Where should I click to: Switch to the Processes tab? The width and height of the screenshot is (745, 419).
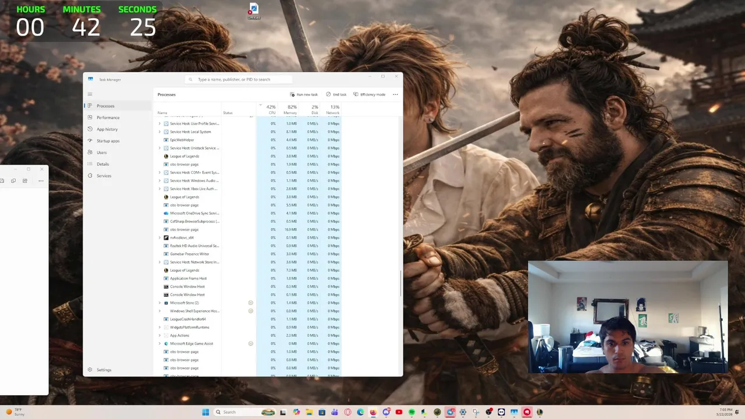click(118, 106)
